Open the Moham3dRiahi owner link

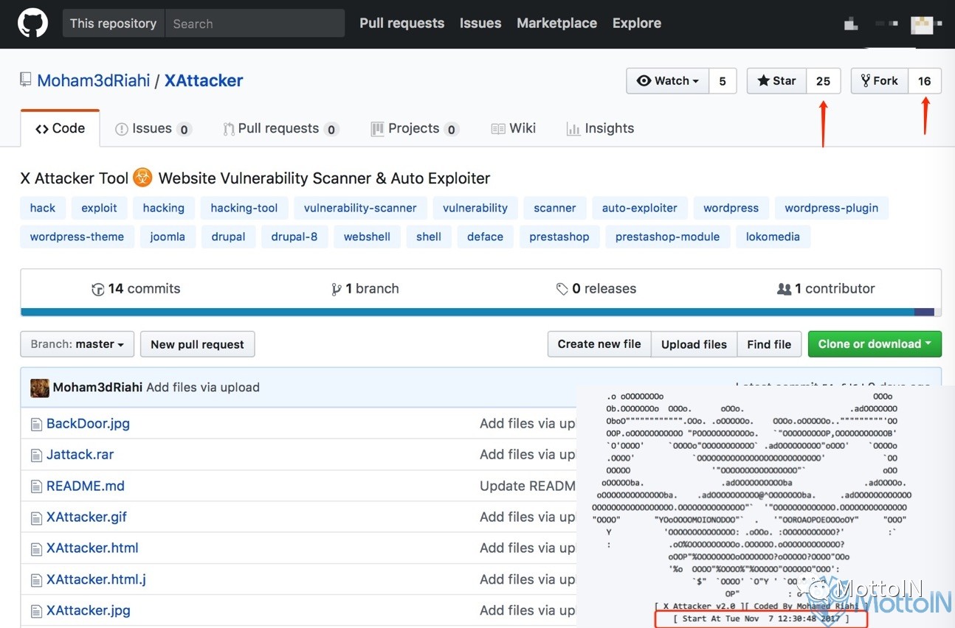[94, 80]
